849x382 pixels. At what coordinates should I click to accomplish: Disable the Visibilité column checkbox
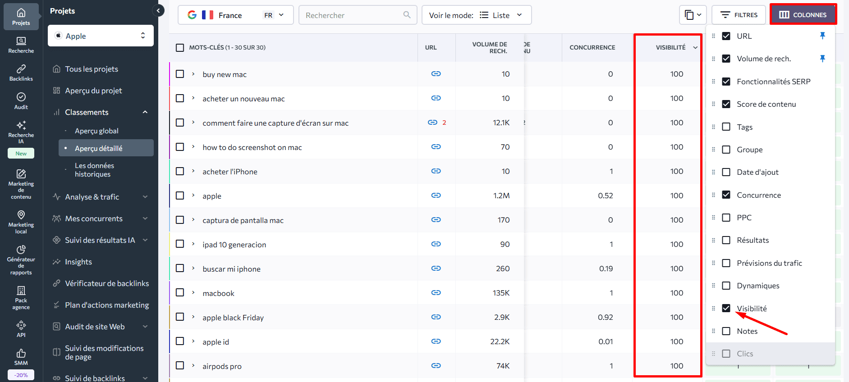(726, 308)
